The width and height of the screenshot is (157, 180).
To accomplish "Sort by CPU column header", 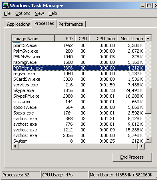I will point(82,39).
